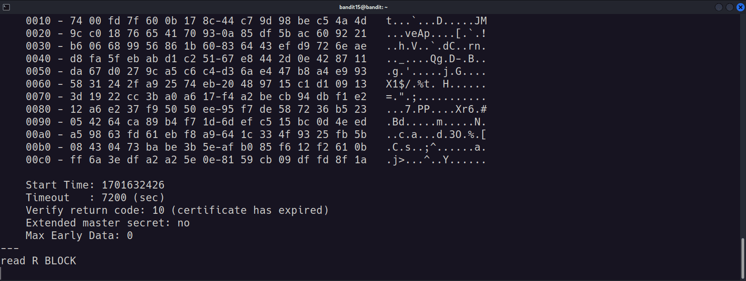Click the hex offset 00c0

tap(38, 160)
